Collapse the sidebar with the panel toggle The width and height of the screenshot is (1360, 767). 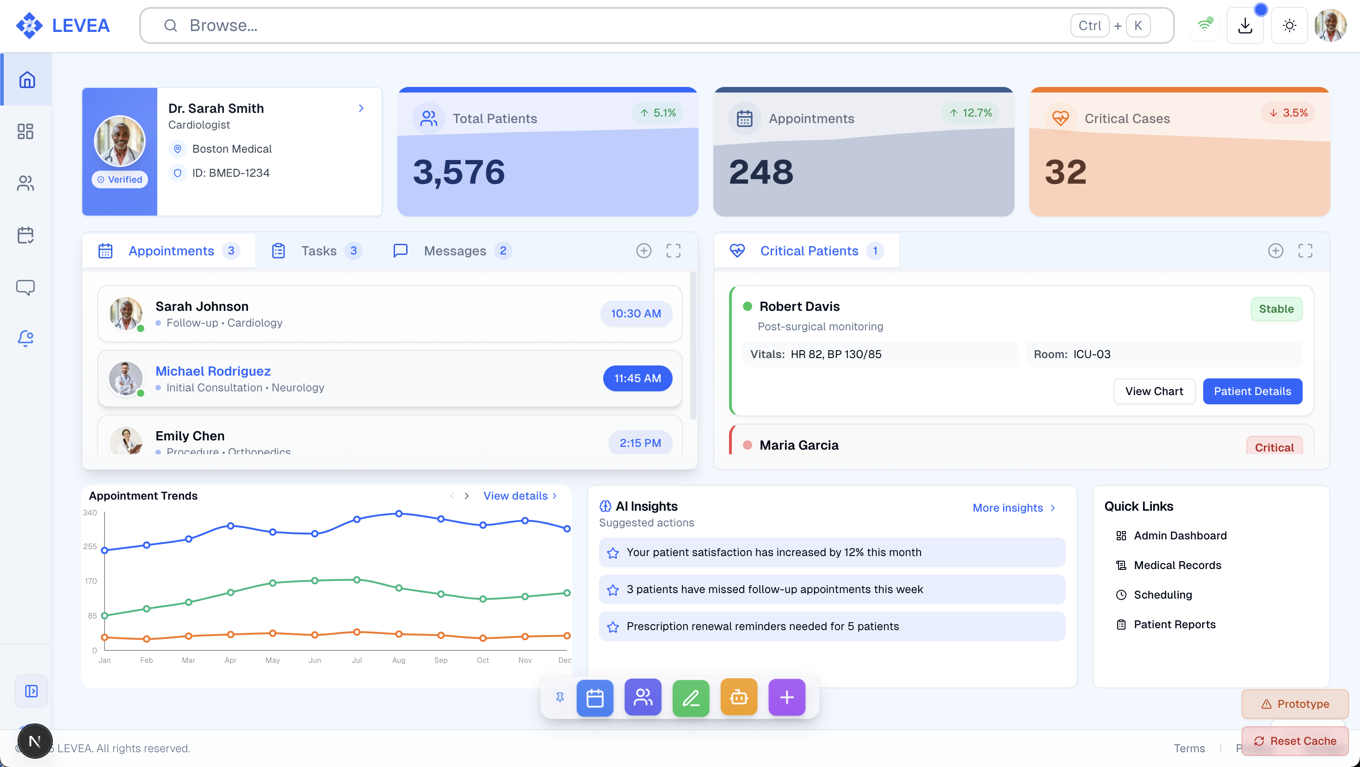pos(31,691)
